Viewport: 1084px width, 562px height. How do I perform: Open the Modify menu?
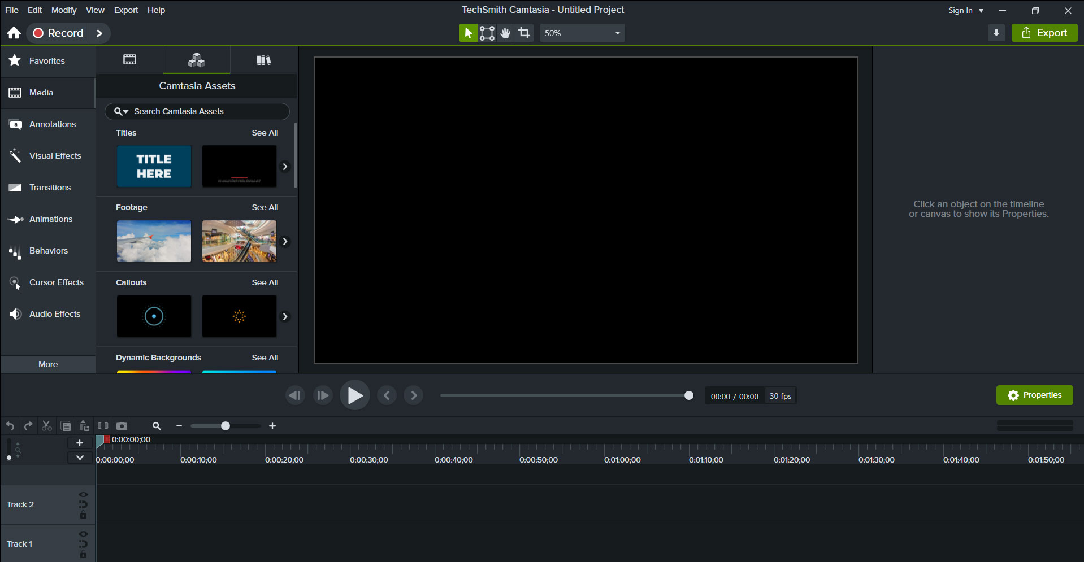coord(64,10)
